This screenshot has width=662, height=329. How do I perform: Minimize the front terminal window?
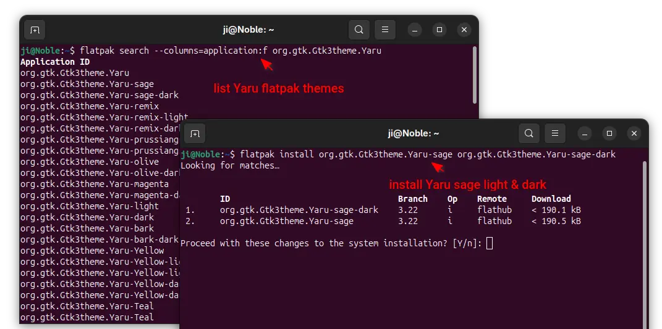[585, 134]
